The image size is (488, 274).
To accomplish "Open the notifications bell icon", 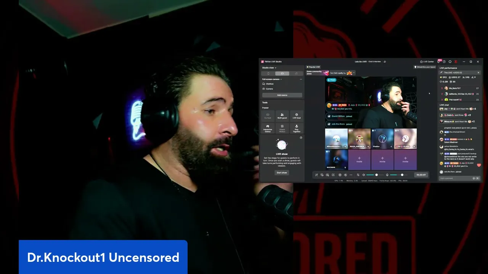I will (438, 62).
